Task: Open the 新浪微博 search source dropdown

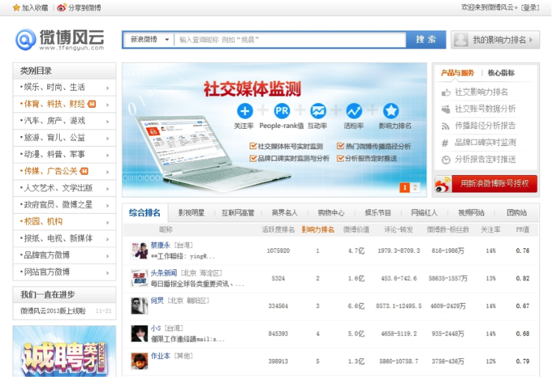Action: coord(149,40)
